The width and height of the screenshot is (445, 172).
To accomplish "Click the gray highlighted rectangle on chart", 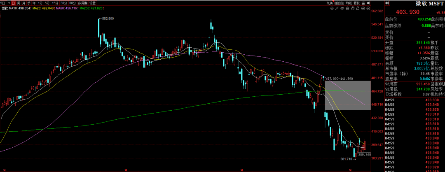I will coord(344,95).
